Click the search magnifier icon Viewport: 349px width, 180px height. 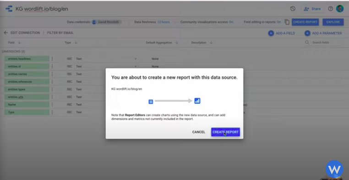(x=307, y=42)
